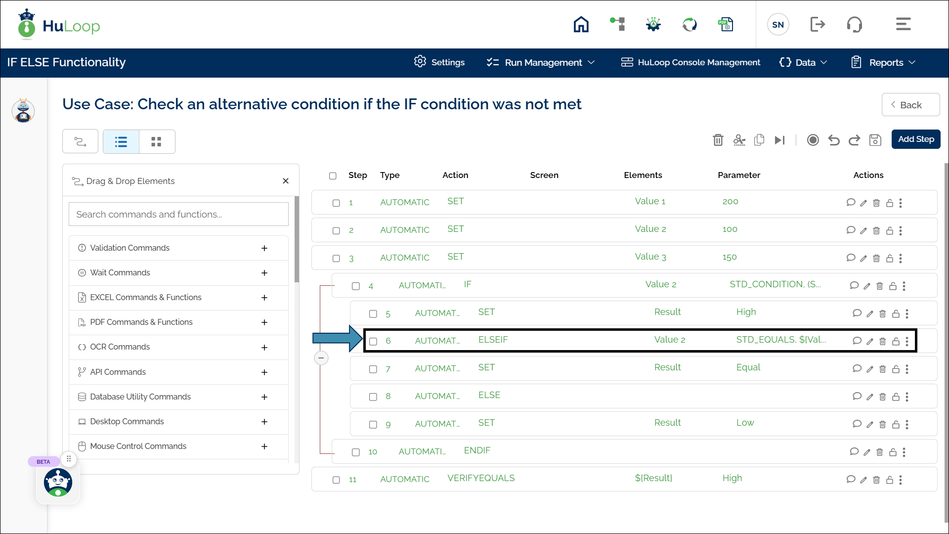Viewport: 949px width, 534px height.
Task: Select the checkbox for step 11
Action: tap(336, 480)
